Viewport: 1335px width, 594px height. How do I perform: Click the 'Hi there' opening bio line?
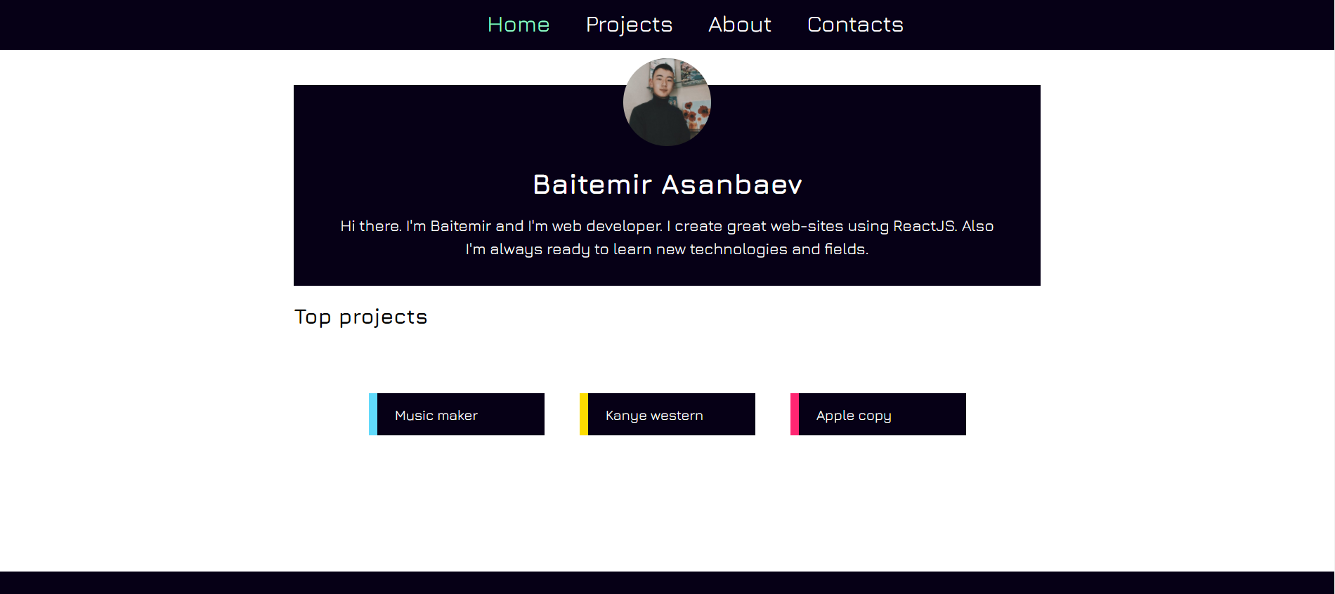667,226
